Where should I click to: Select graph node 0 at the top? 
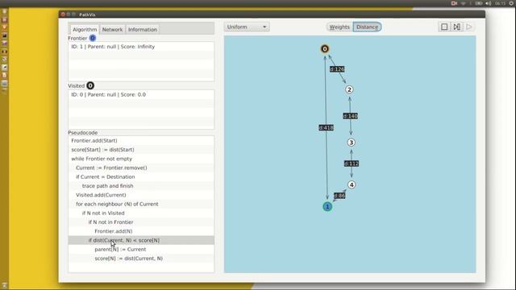click(325, 49)
